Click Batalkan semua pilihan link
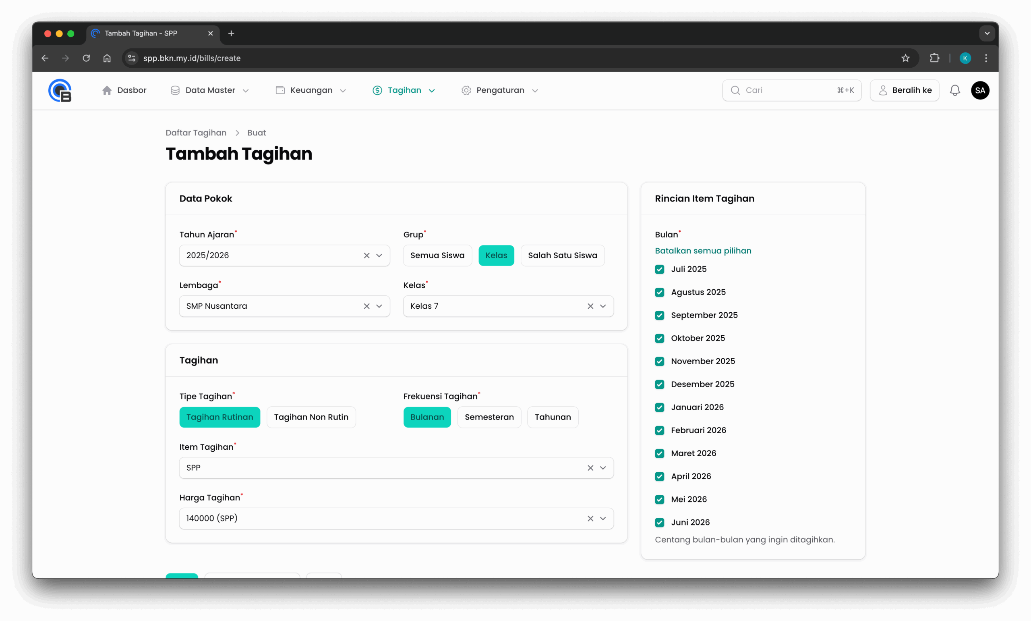Viewport: 1031px width, 621px height. [703, 251]
